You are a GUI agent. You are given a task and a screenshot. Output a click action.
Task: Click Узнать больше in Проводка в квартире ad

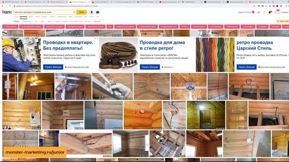pos(53,67)
